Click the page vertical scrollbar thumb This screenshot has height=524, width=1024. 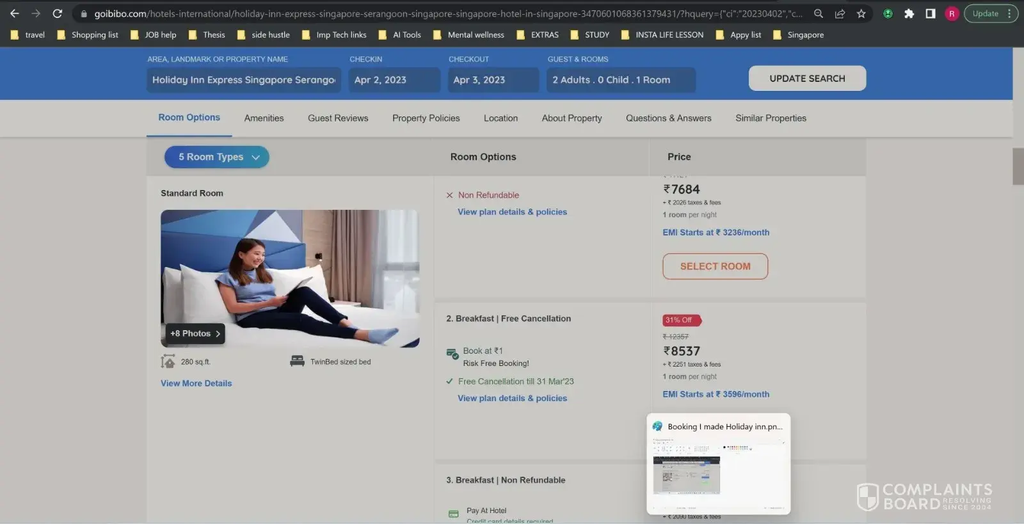(x=1018, y=166)
